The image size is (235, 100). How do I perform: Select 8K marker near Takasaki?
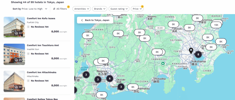pos(173,24)
